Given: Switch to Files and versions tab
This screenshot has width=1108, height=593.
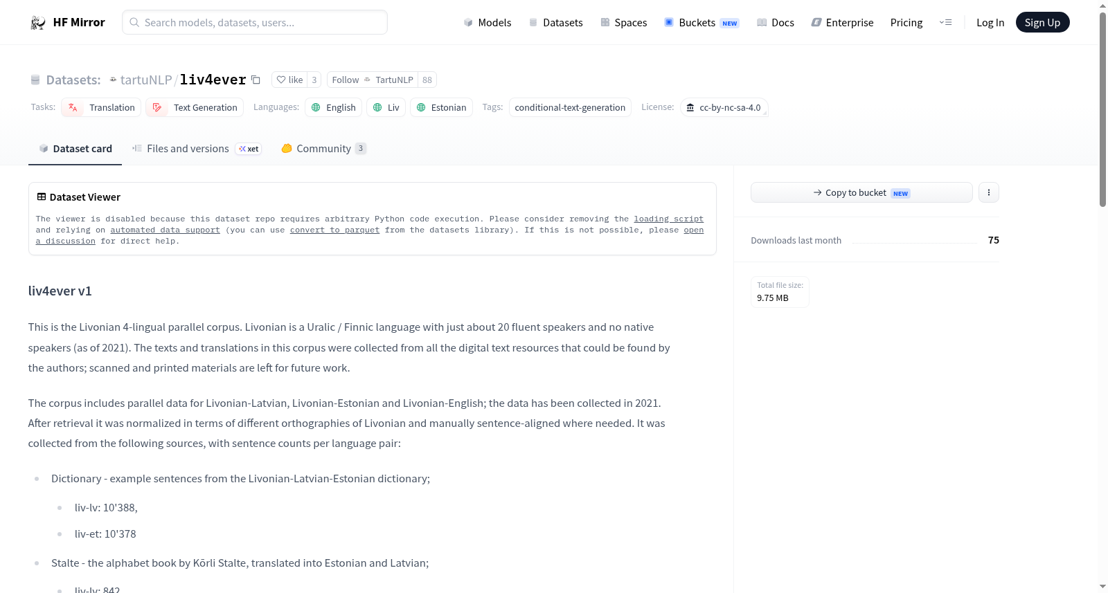Looking at the screenshot, I should point(197,149).
